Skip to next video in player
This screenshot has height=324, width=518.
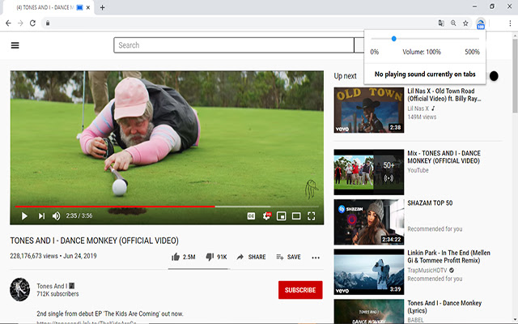click(x=41, y=216)
